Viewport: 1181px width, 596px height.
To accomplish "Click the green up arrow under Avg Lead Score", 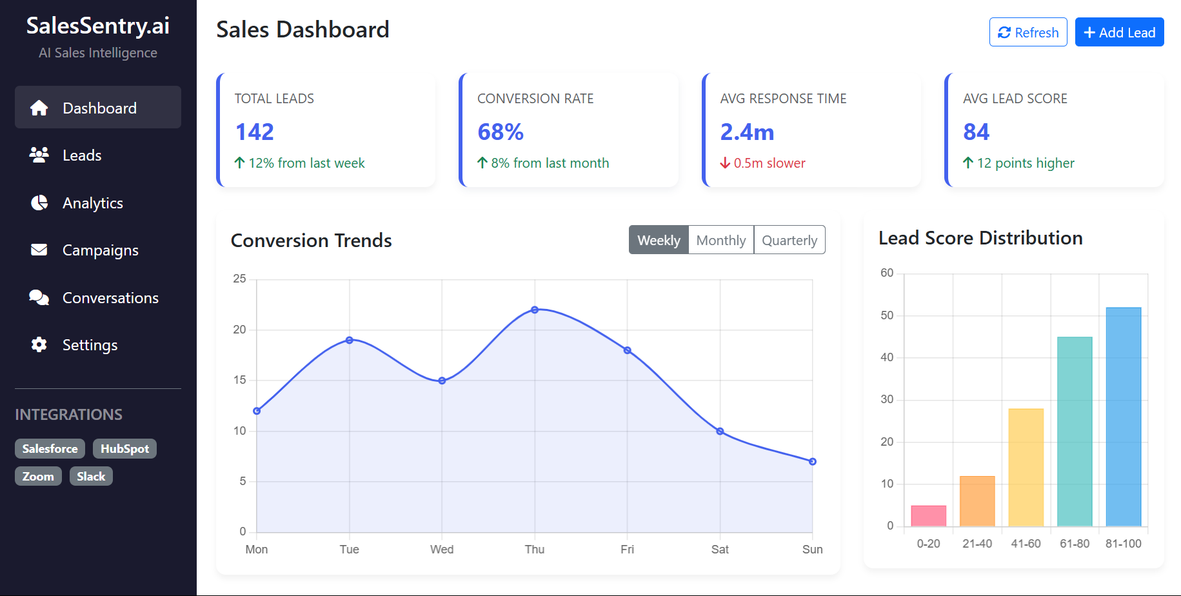I will pyautogui.click(x=968, y=163).
